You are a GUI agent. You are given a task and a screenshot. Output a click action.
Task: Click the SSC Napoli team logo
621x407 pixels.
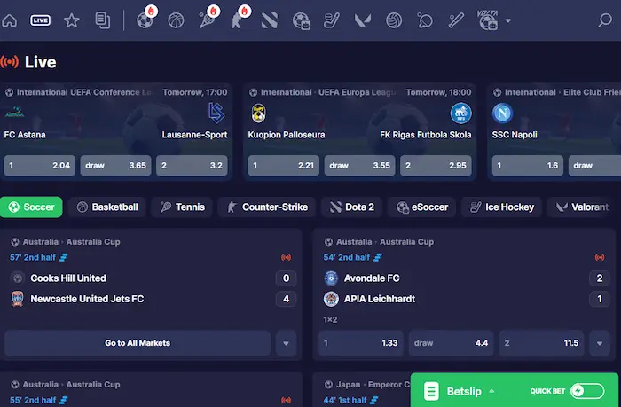pos(502,113)
